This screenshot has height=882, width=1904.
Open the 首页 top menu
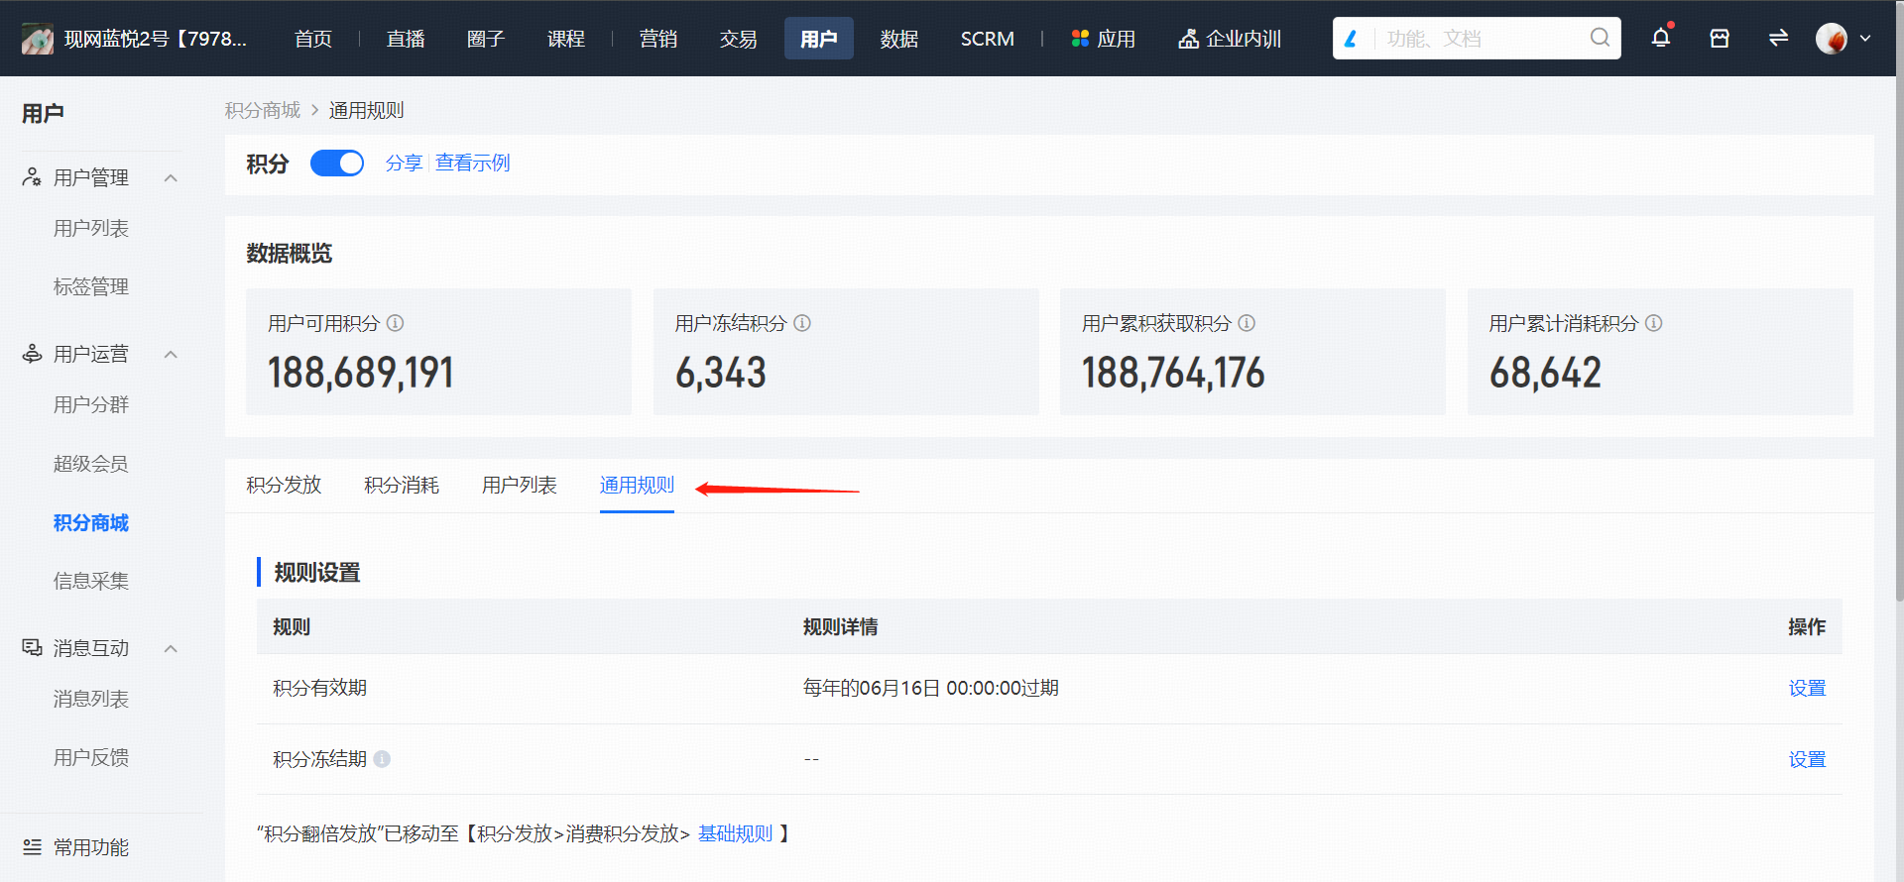[x=313, y=39]
